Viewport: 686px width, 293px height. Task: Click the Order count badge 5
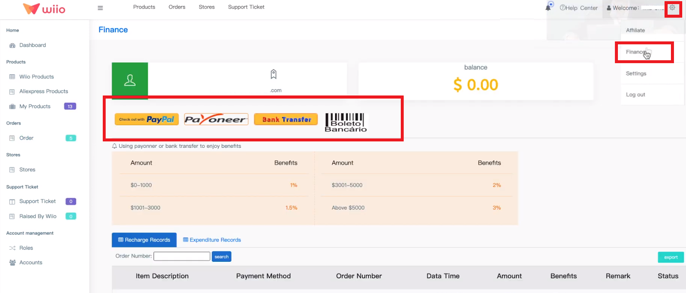click(x=71, y=138)
